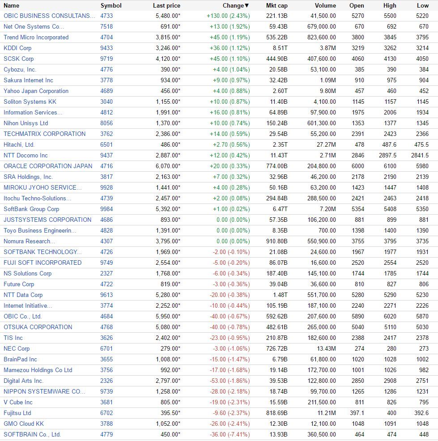Click symbol link 4733

(106, 16)
